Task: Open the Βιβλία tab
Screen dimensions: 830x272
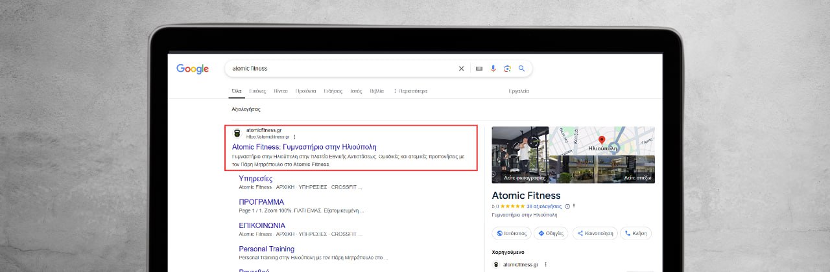Action: pos(377,91)
